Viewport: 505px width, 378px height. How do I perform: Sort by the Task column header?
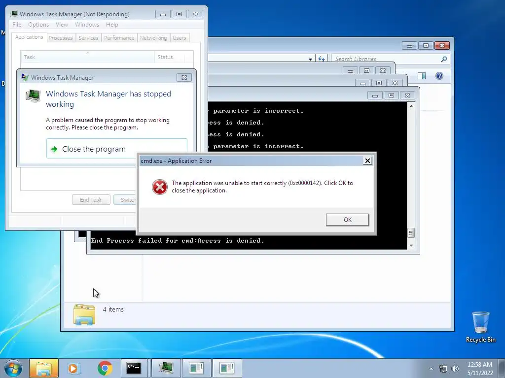pyautogui.click(x=87, y=57)
